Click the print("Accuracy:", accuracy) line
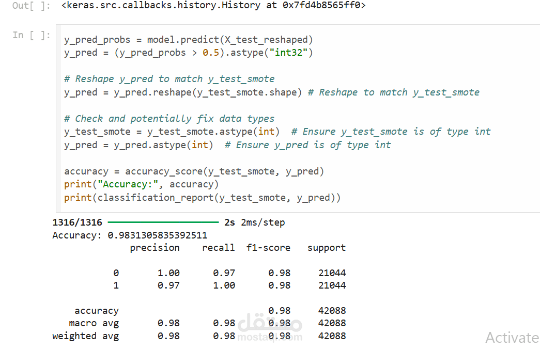 coord(142,184)
